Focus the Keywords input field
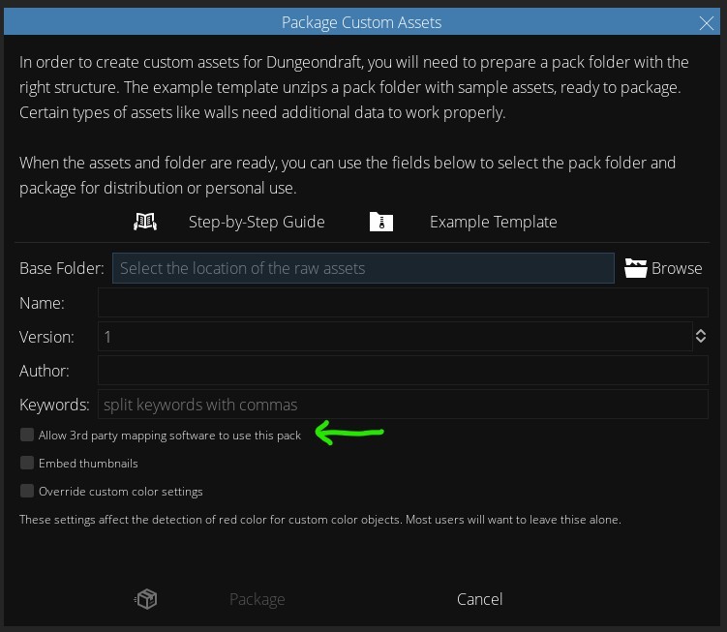The image size is (727, 632). coord(402,405)
